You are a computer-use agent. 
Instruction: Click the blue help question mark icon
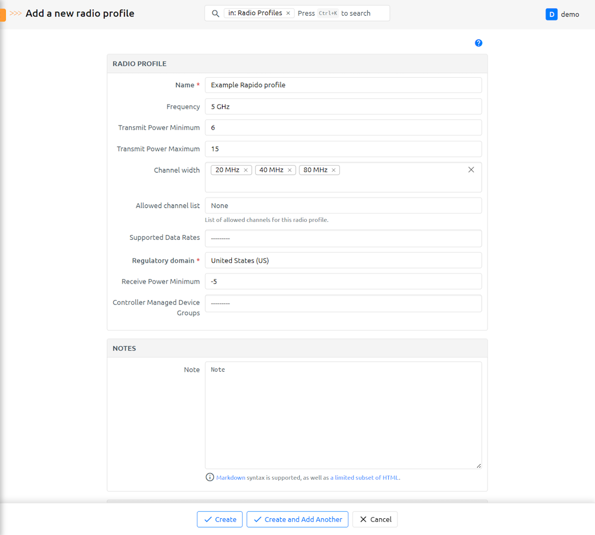click(478, 43)
